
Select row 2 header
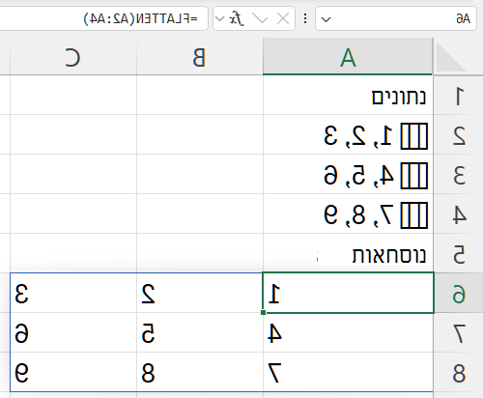pos(459,134)
